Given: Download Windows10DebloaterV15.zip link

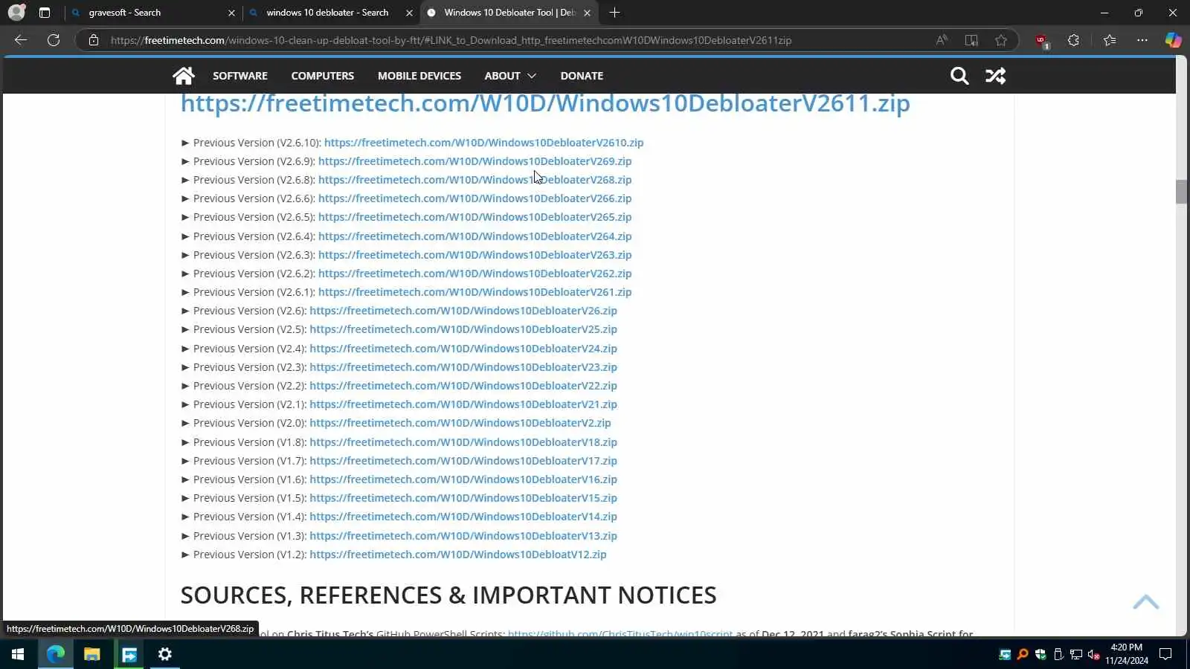Looking at the screenshot, I should pos(463,498).
